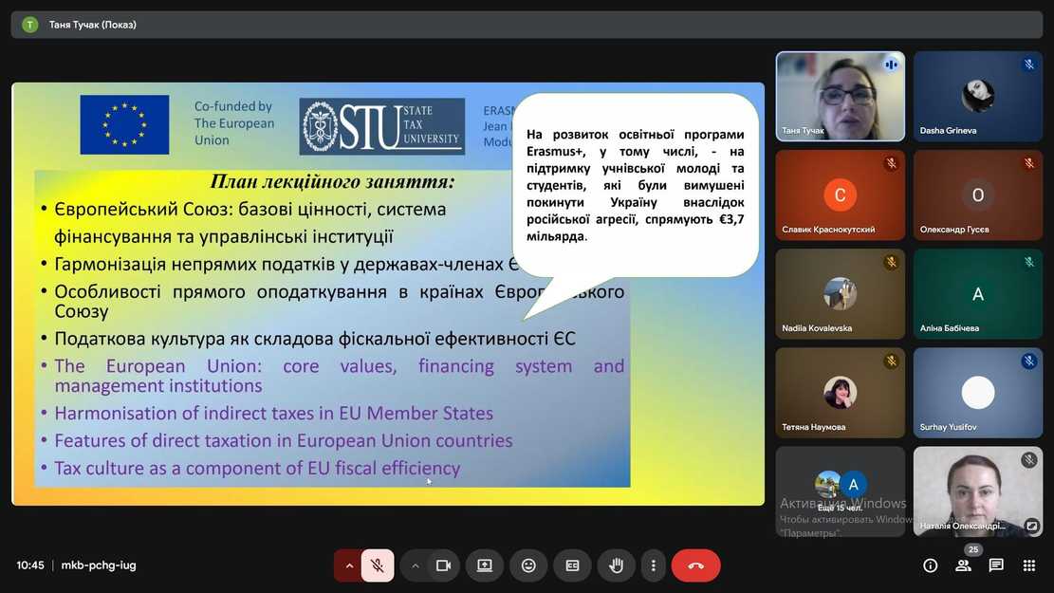Screen dimensions: 1054x593
Task: Raise your hand
Action: click(616, 565)
